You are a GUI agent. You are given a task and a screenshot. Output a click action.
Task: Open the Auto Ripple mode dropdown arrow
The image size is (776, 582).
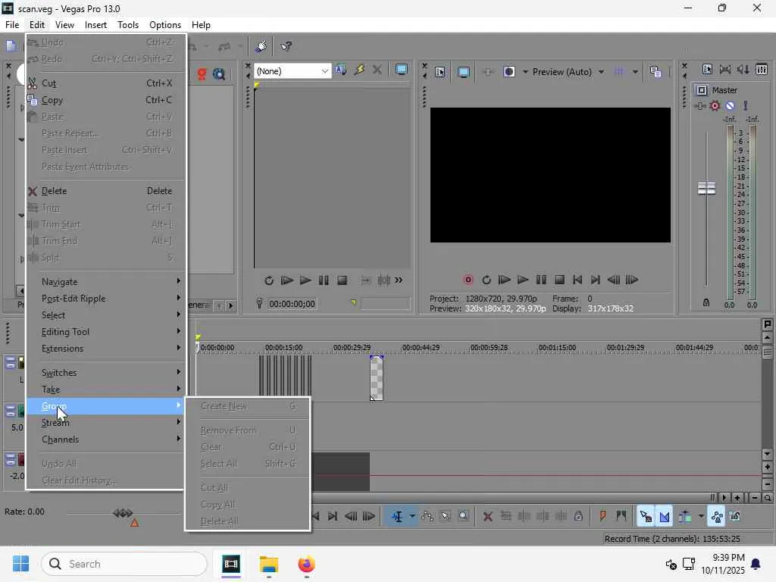coord(701,516)
